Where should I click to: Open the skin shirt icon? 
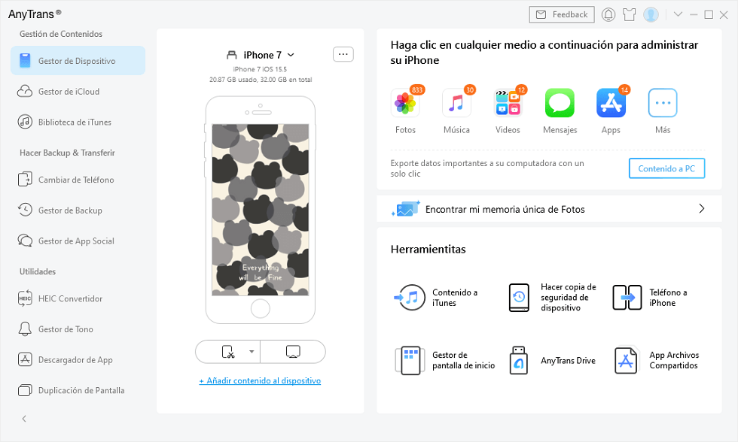coord(630,14)
